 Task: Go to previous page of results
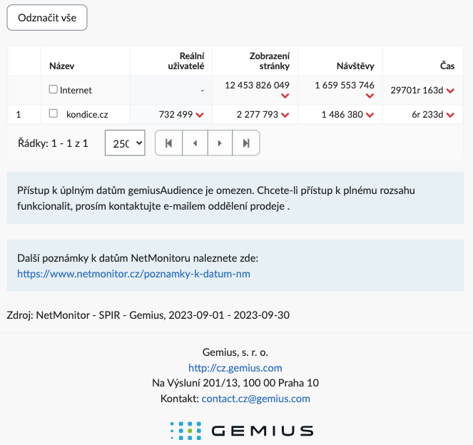coord(195,143)
